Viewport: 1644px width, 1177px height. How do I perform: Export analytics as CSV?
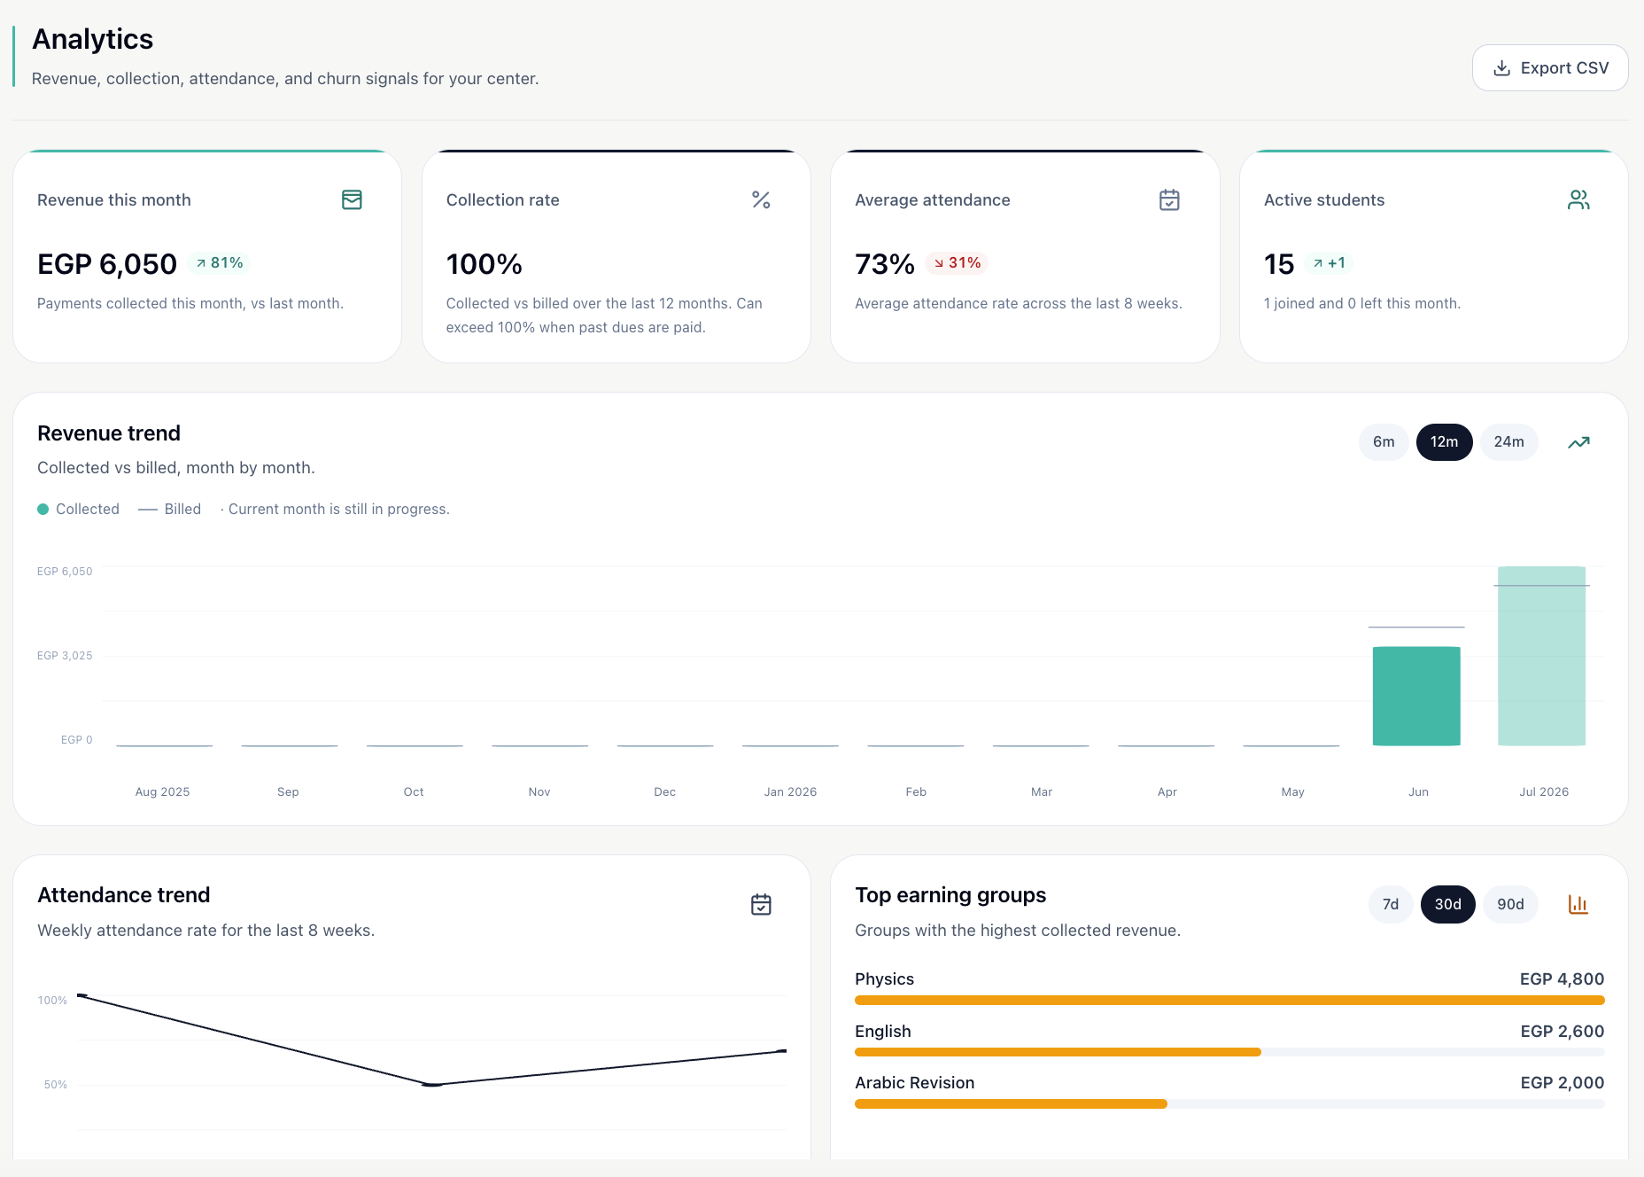click(1550, 68)
